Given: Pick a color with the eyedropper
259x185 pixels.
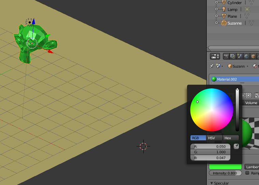Looking at the screenshot, I should tap(236, 146).
